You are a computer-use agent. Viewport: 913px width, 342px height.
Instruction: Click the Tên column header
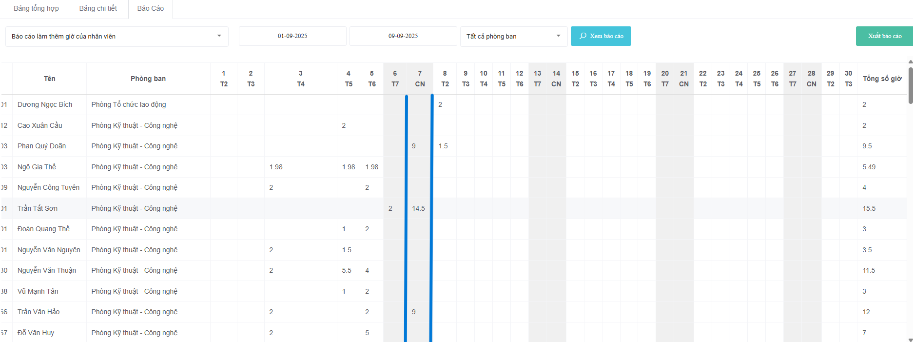coord(49,79)
